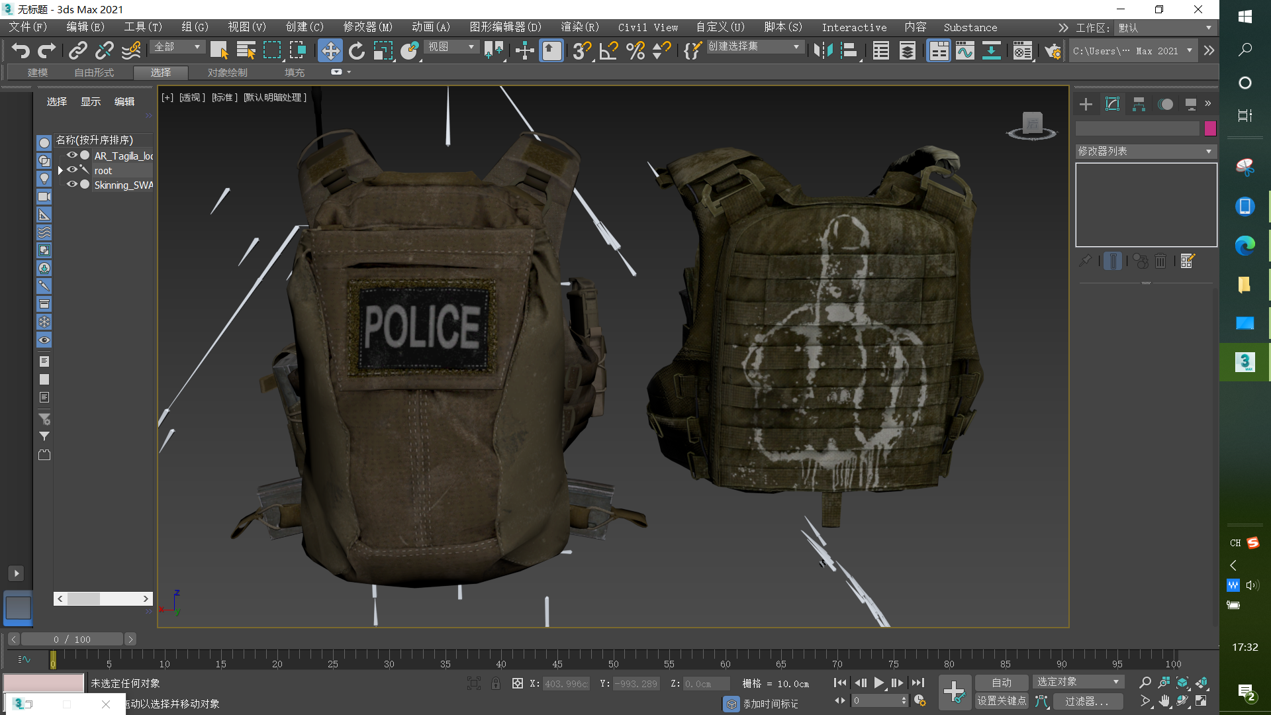Open the Curve Editor icon
The width and height of the screenshot is (1271, 715).
[965, 50]
